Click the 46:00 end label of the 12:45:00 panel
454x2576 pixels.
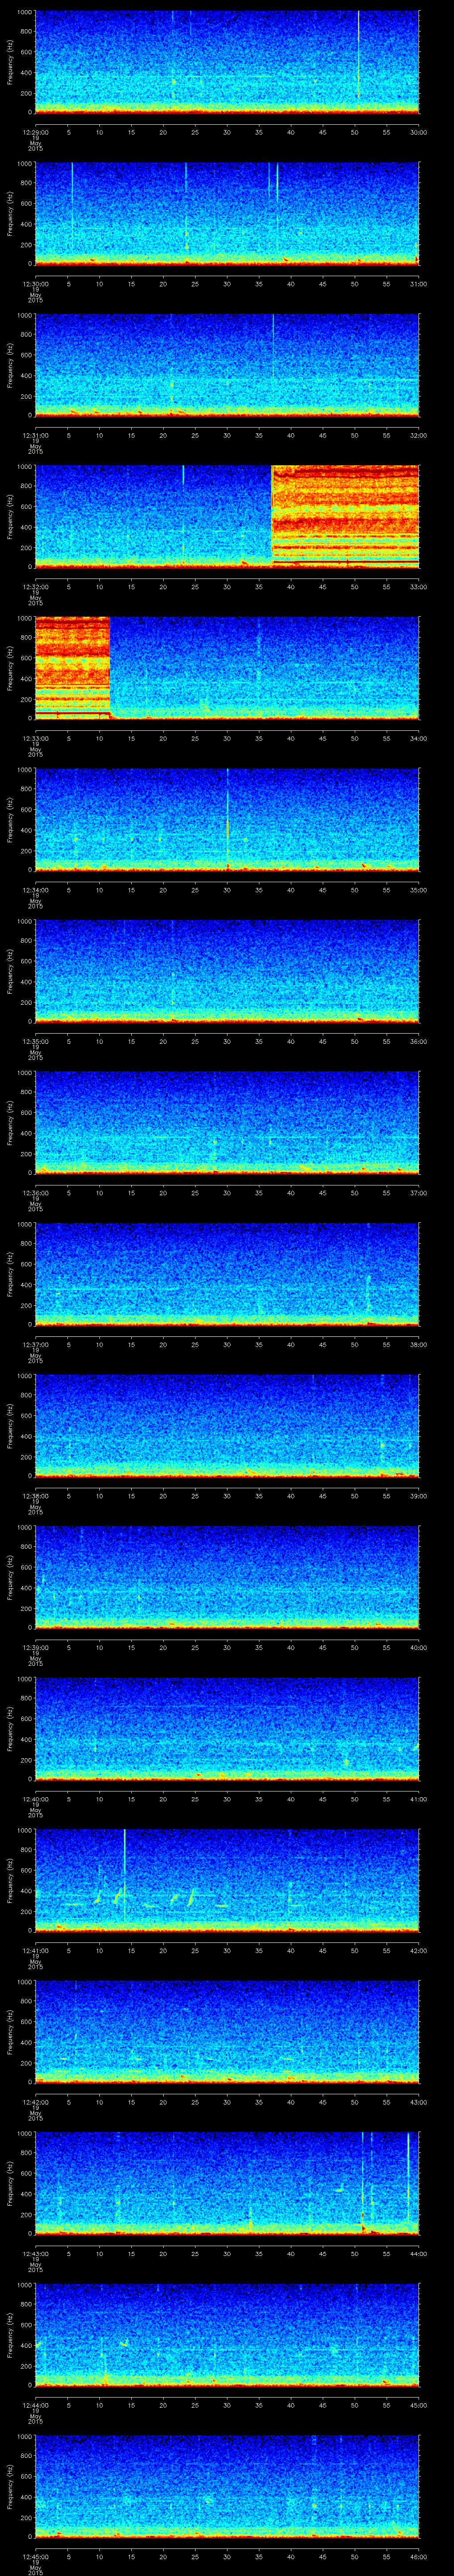coord(419,2556)
